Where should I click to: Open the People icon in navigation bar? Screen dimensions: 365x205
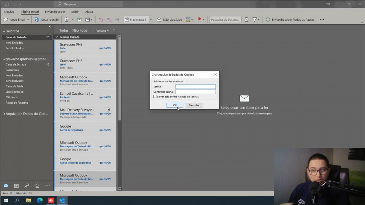(x=27, y=186)
